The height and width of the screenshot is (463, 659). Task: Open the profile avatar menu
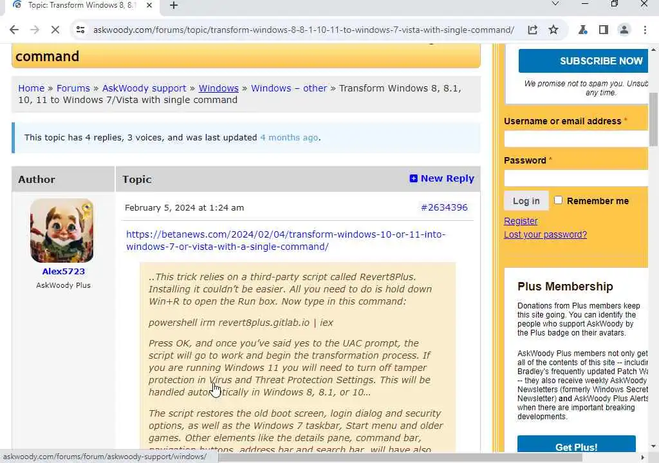[624, 30]
